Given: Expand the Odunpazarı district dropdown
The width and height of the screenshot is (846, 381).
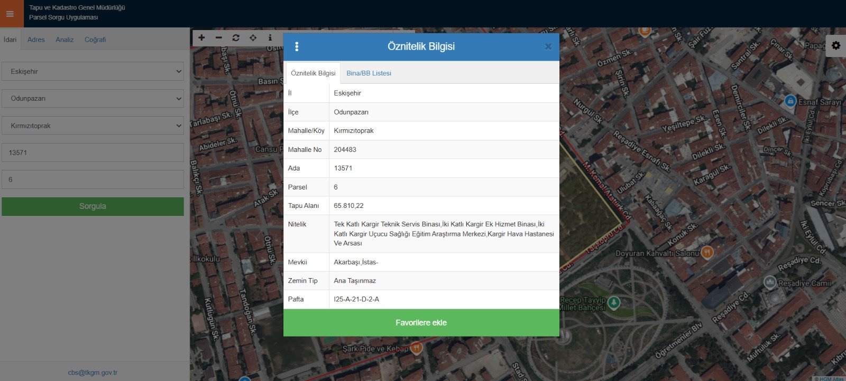Looking at the screenshot, I should (93, 98).
